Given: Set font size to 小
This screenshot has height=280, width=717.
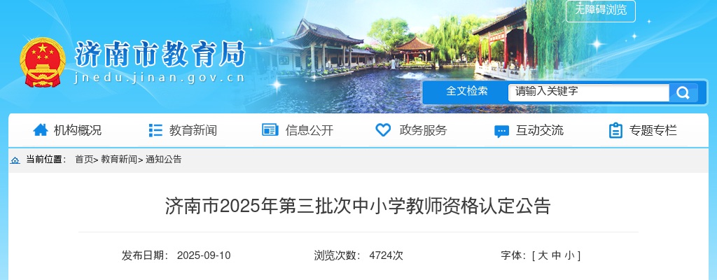Looking at the screenshot, I should tap(569, 255).
